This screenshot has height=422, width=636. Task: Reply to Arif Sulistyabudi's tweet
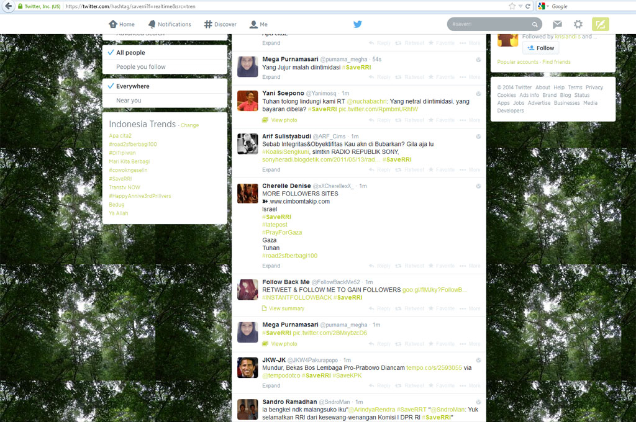(379, 170)
